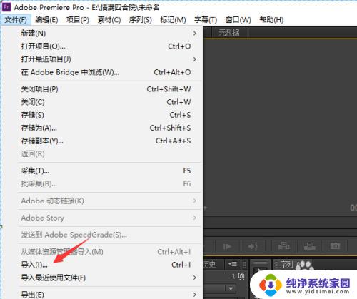Image resolution: width=357 pixels, height=299 pixels.
Task: Expand the 导出(E) submenu
Action: click(195, 295)
